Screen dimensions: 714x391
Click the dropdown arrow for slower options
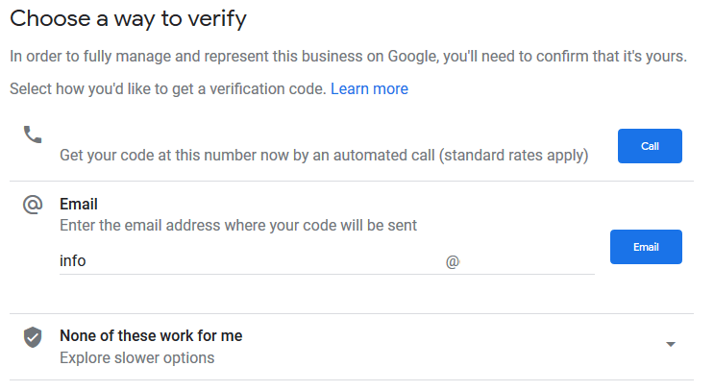671,344
